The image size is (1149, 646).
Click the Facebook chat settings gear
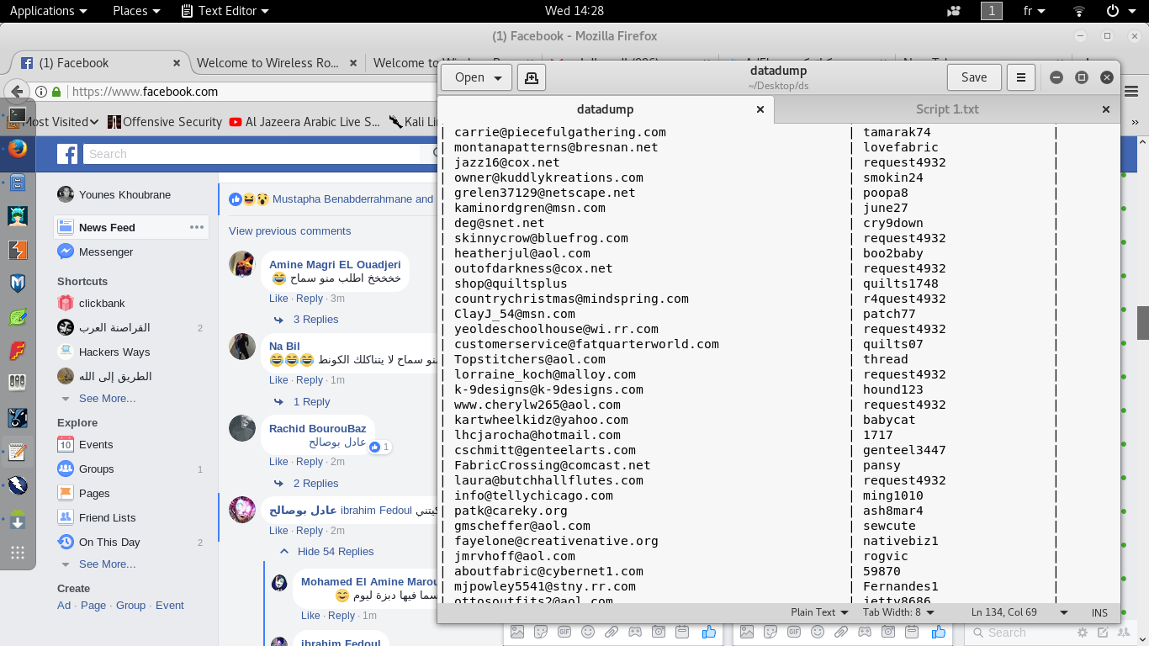click(x=1083, y=633)
